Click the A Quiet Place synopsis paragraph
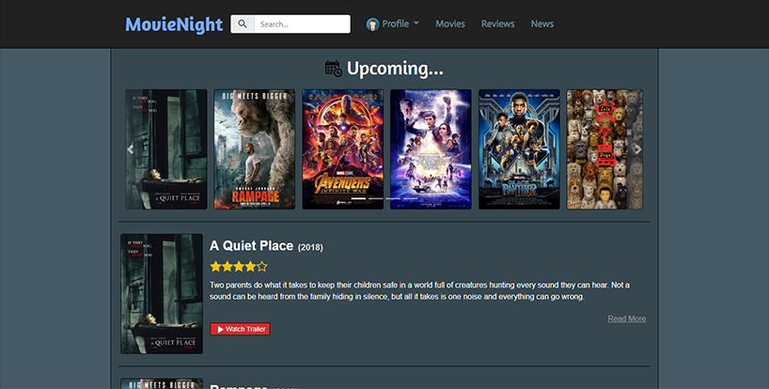This screenshot has height=389, width=769. [419, 290]
